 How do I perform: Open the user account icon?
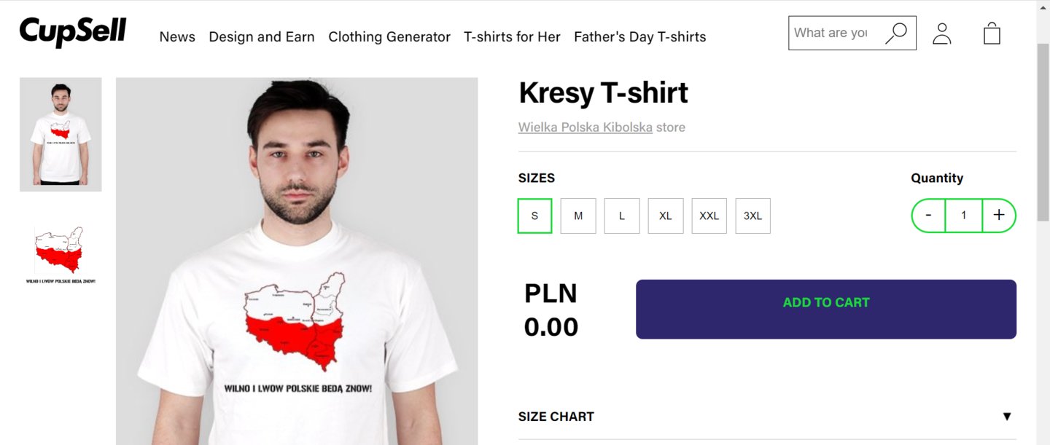click(x=942, y=34)
